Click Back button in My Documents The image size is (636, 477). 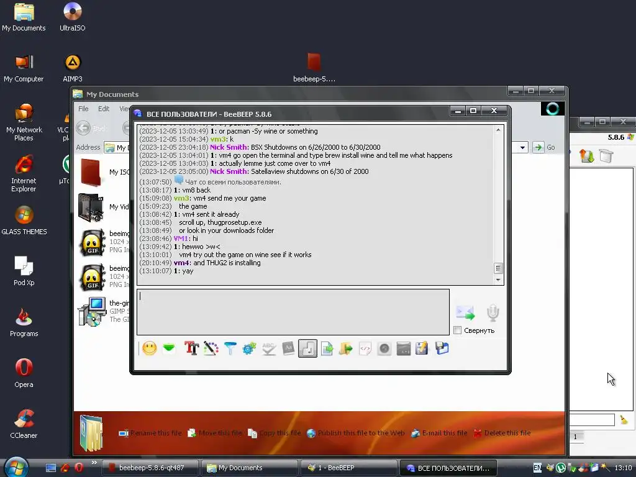click(x=91, y=128)
